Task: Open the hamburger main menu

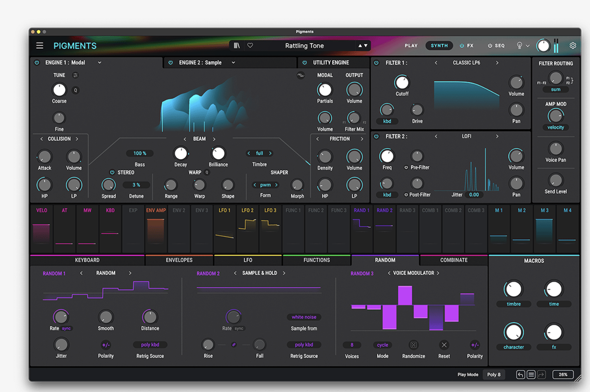Action: 40,46
